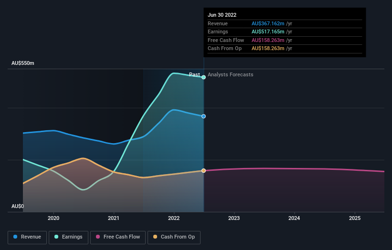Viewport: 392px width, 250px height.
Task: Click the 2021 x-axis label
Action: click(x=114, y=218)
